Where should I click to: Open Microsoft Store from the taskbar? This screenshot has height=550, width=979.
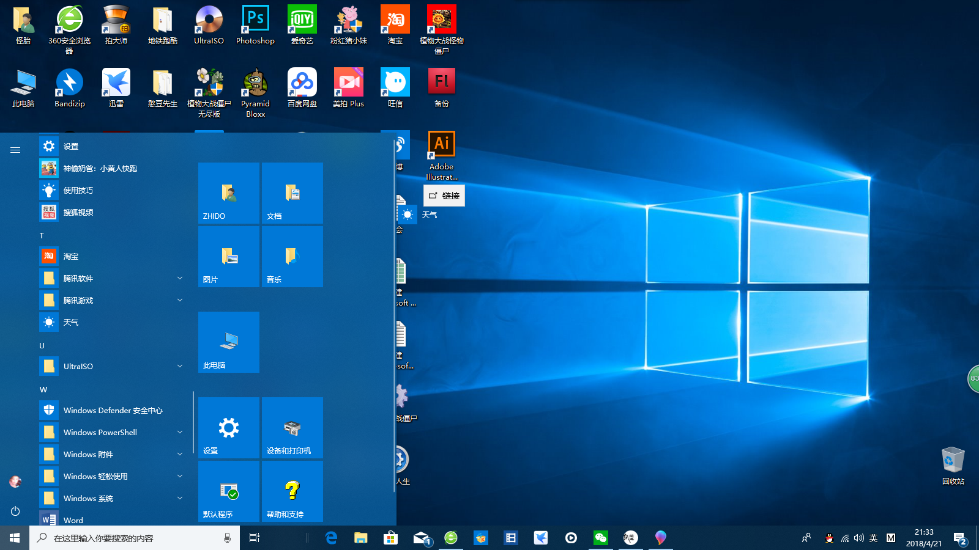tap(390, 538)
